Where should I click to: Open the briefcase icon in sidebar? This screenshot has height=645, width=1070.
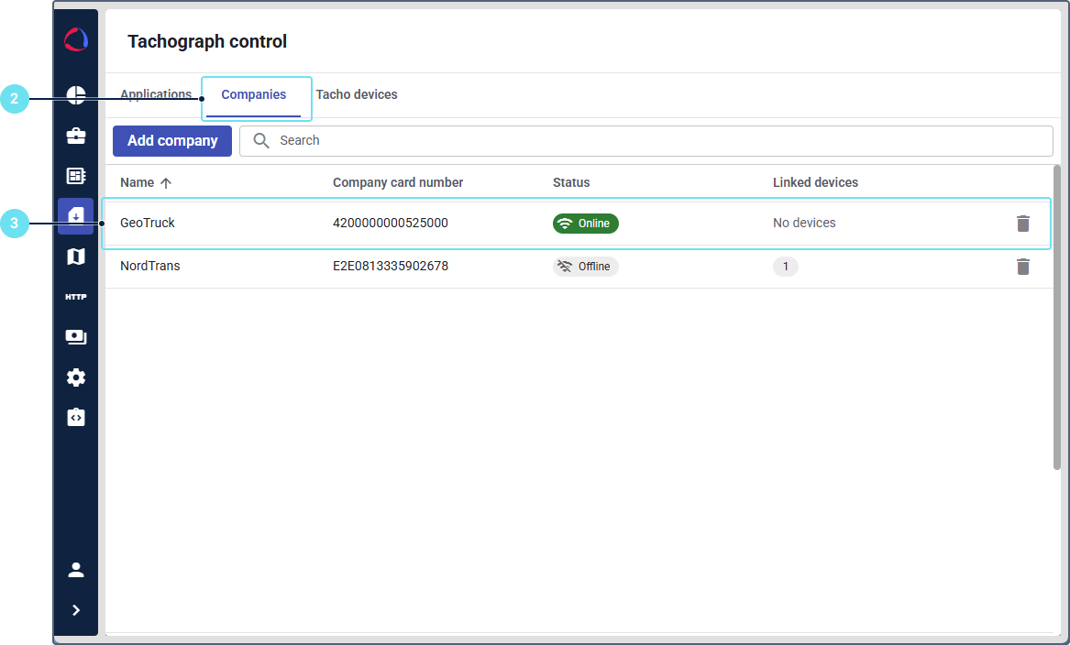[x=76, y=136]
